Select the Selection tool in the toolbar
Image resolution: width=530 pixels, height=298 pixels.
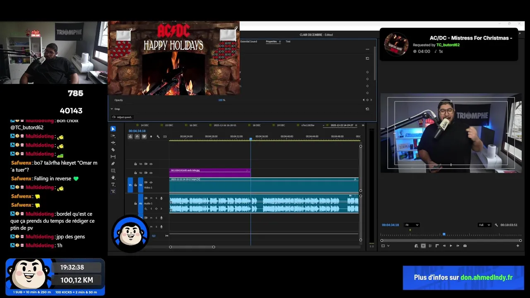tap(113, 129)
